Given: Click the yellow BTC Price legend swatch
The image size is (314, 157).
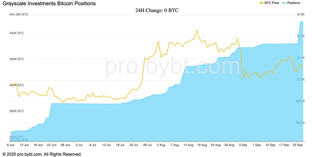Looking at the screenshot, I should click(261, 3).
